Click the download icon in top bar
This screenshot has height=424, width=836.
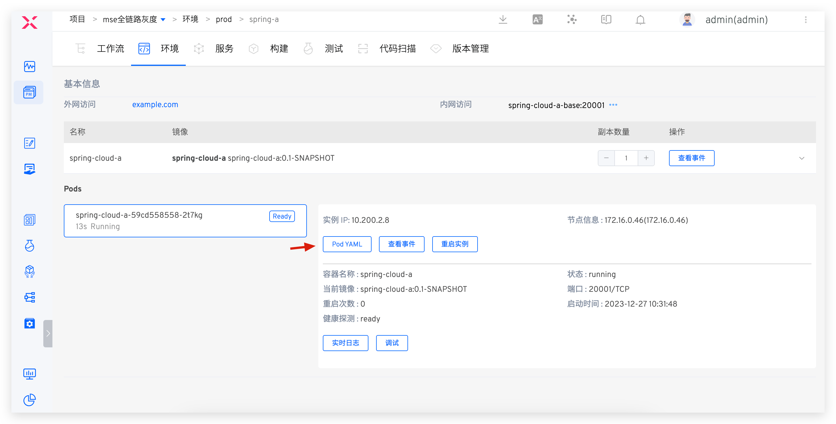pos(503,20)
